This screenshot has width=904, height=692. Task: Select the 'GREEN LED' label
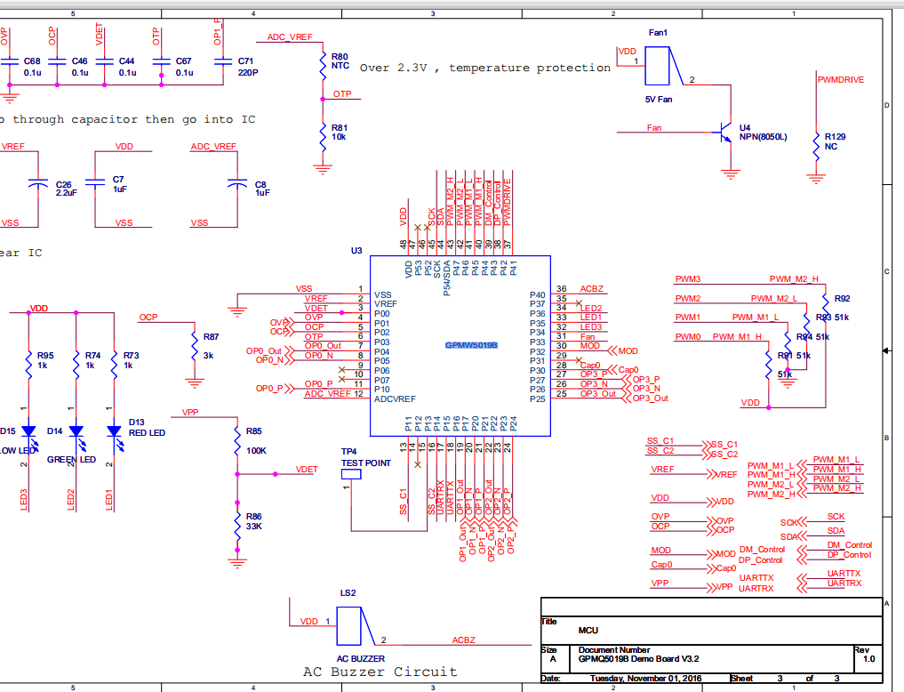(71, 460)
